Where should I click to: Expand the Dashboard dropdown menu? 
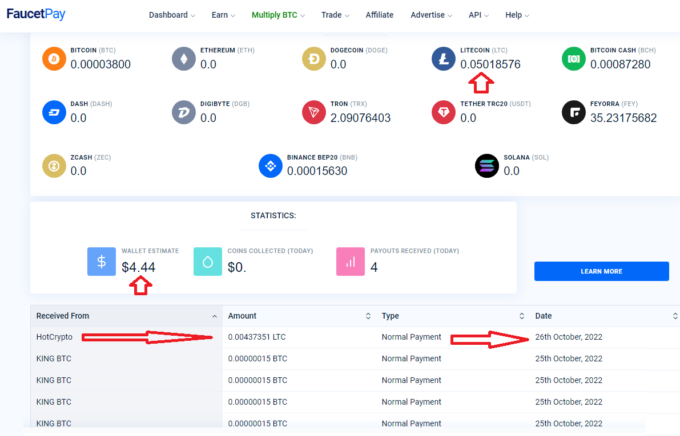click(x=172, y=15)
